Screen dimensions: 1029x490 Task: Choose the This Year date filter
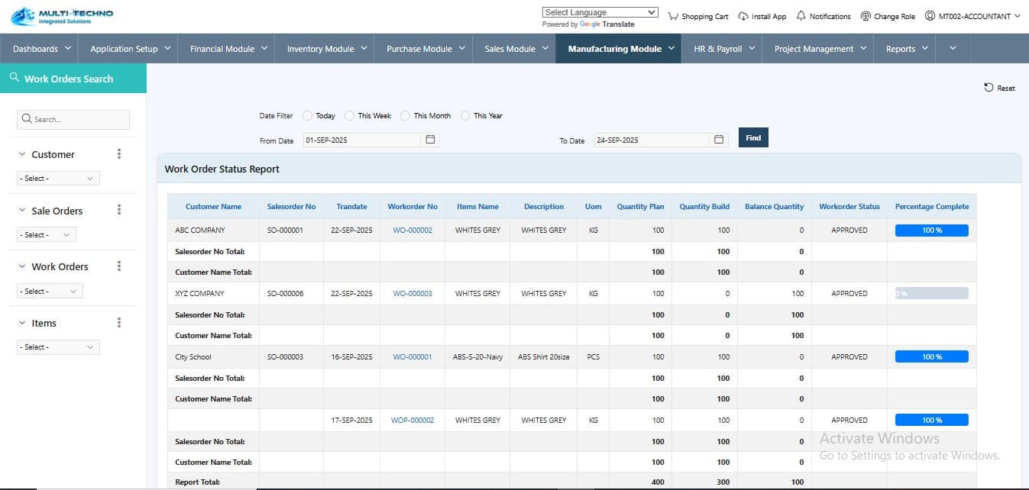point(464,116)
